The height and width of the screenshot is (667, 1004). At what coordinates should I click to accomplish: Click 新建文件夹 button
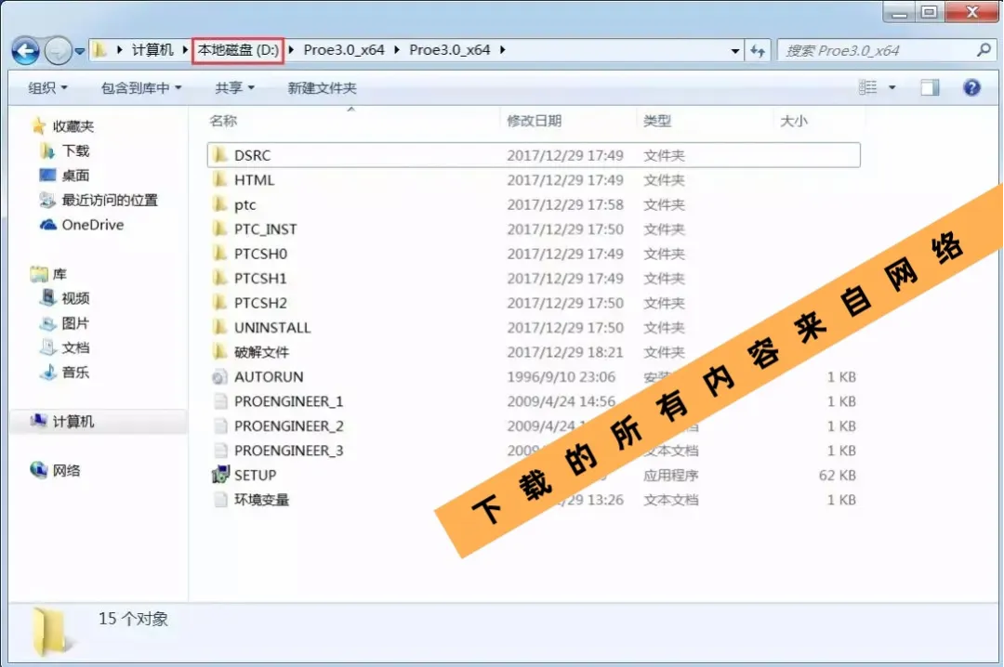(x=322, y=87)
